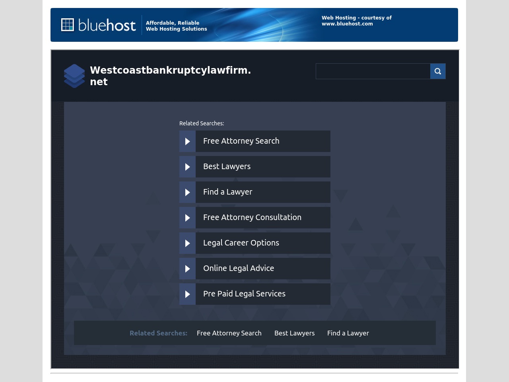
Task: Click arrow icon beside Best Lawyers
Action: 187,167
